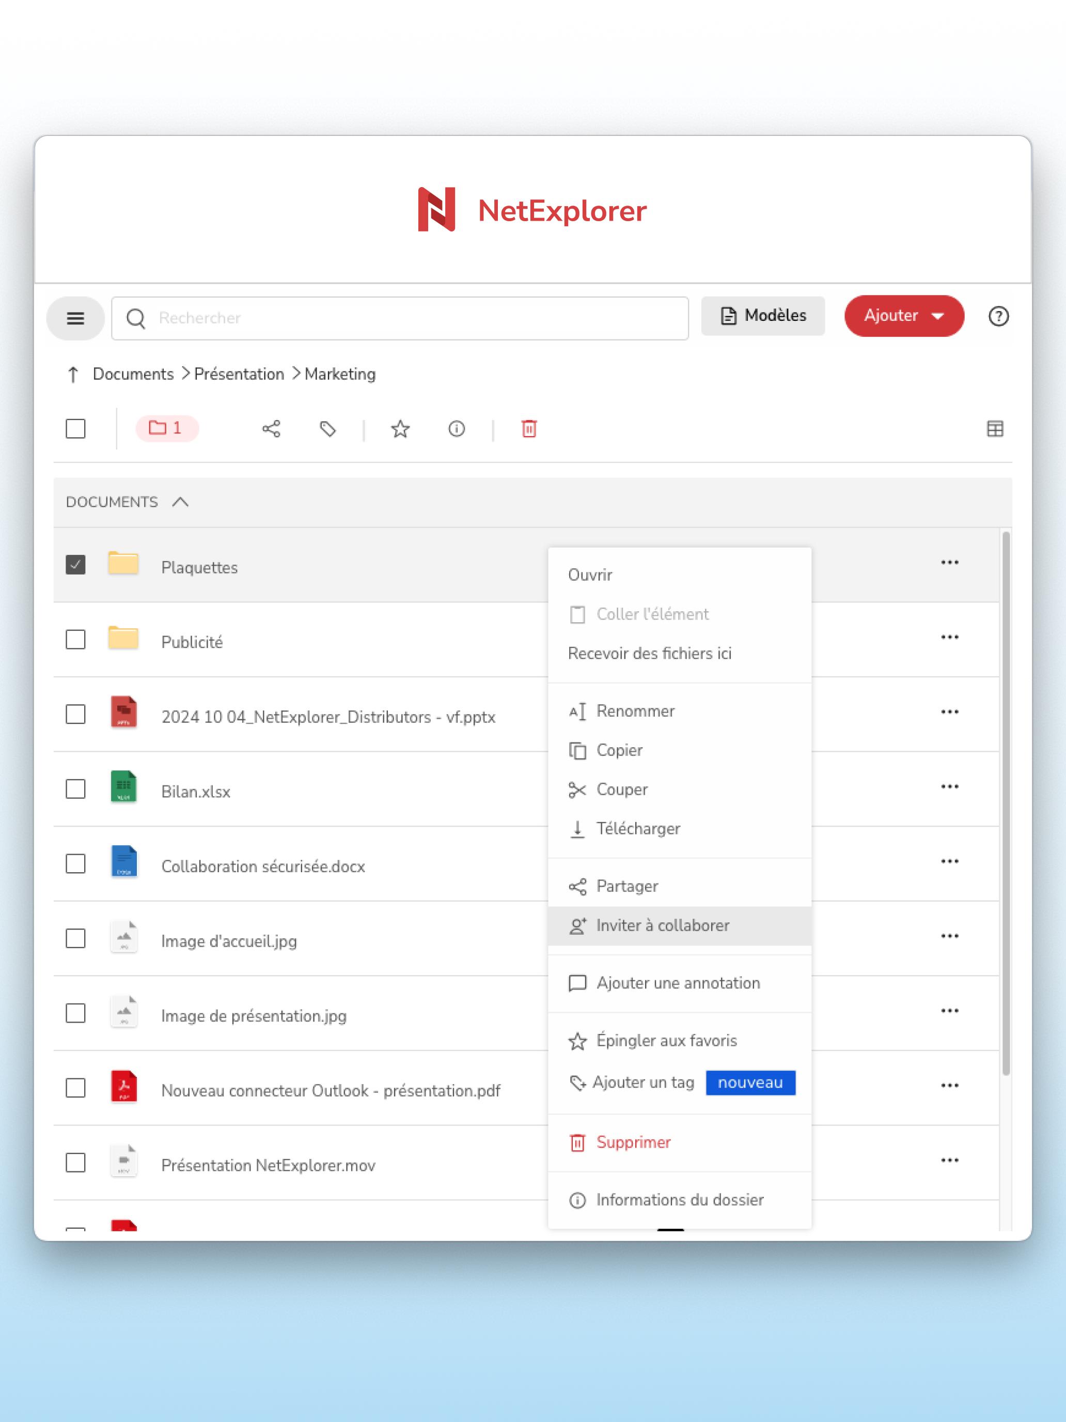Screen dimensions: 1066x1422
Task: Go to Présentation in breadcrumb
Action: (x=239, y=374)
